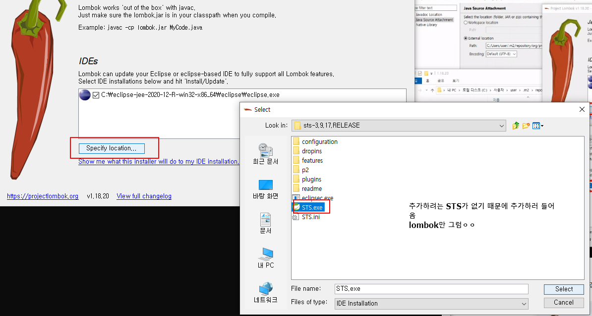Expand the Encoding Default (UTF-8) dropdown
Screen dimensions: 592x316
tap(501, 54)
